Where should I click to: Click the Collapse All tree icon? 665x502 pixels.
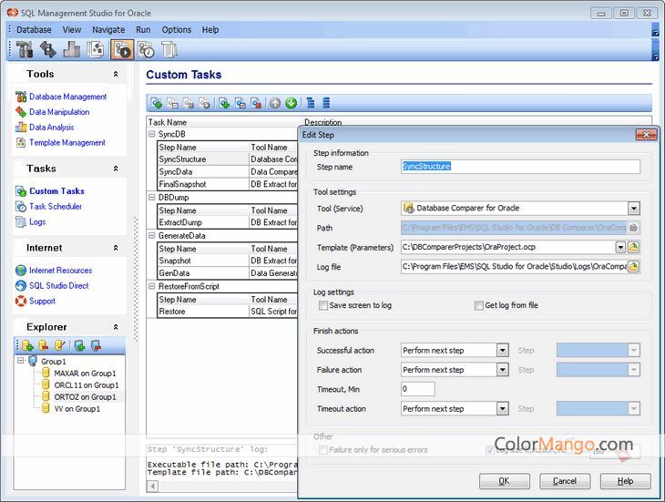(x=326, y=103)
